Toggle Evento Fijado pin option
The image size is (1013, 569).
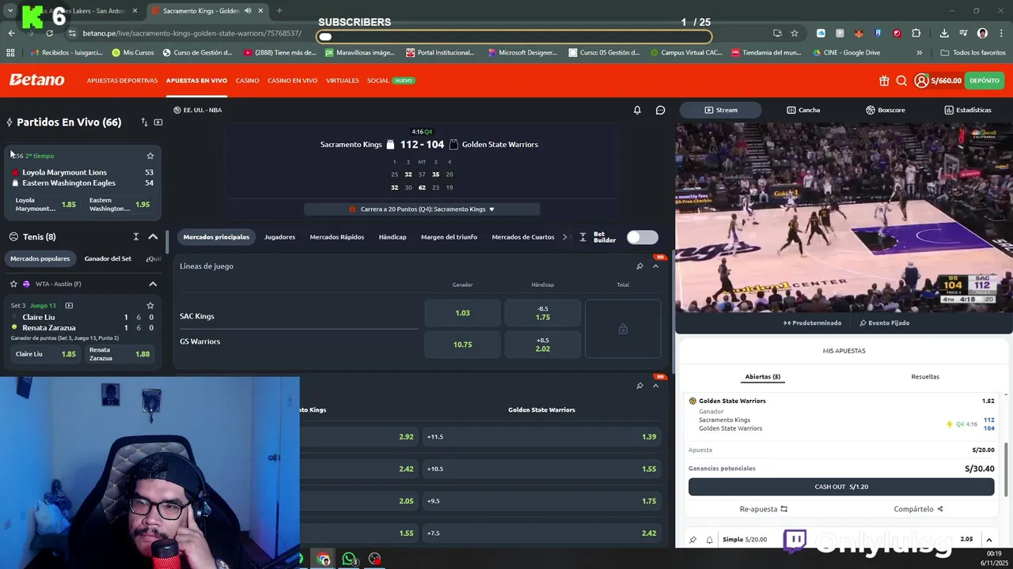point(884,322)
